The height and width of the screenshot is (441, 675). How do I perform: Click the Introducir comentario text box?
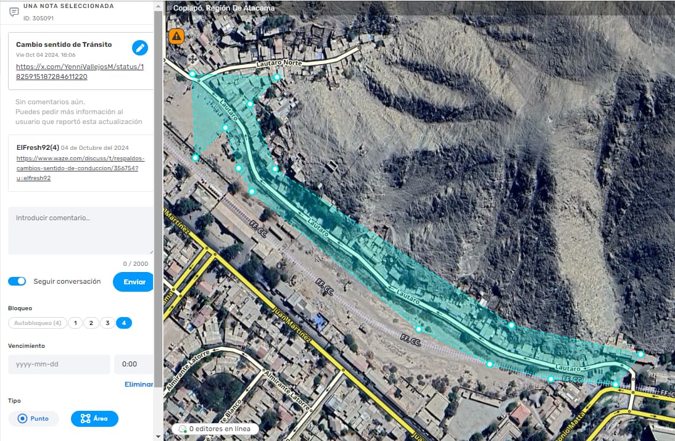(x=80, y=230)
